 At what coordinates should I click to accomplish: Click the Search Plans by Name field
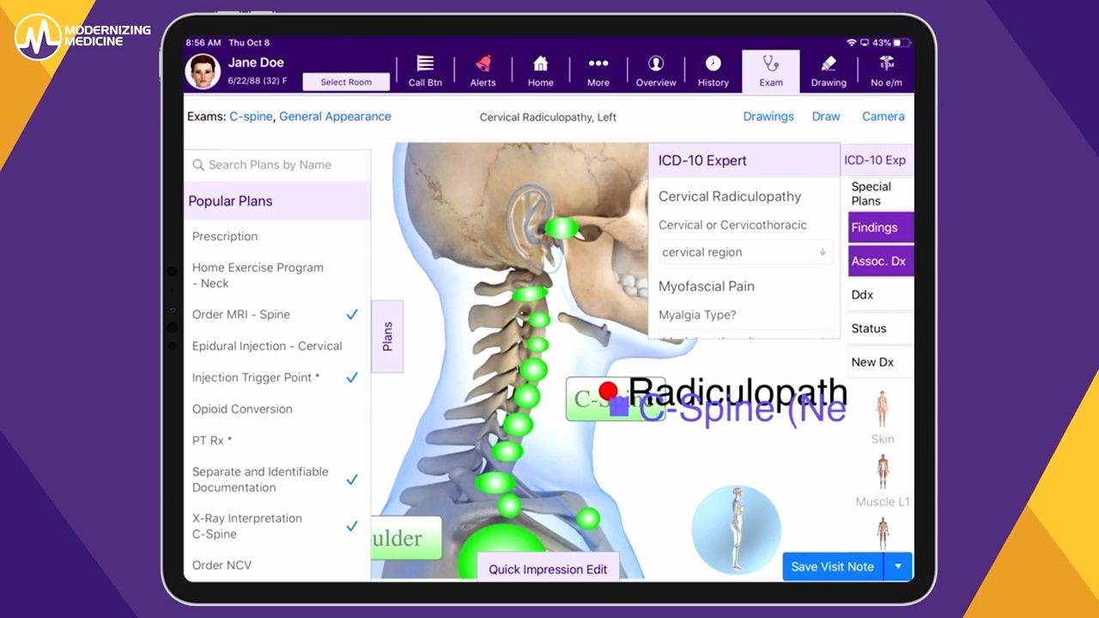(277, 165)
